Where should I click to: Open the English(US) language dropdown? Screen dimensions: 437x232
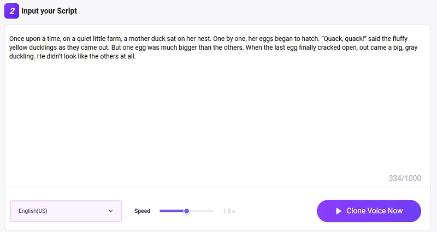(66, 211)
